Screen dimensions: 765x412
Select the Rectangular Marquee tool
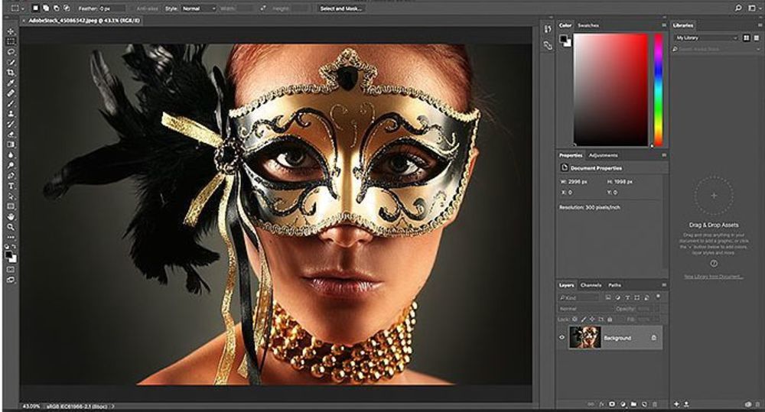click(x=11, y=41)
